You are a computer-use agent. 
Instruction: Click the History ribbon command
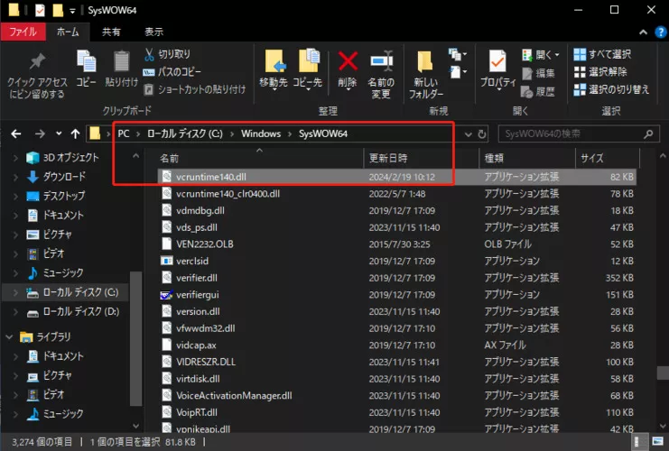pos(538,91)
